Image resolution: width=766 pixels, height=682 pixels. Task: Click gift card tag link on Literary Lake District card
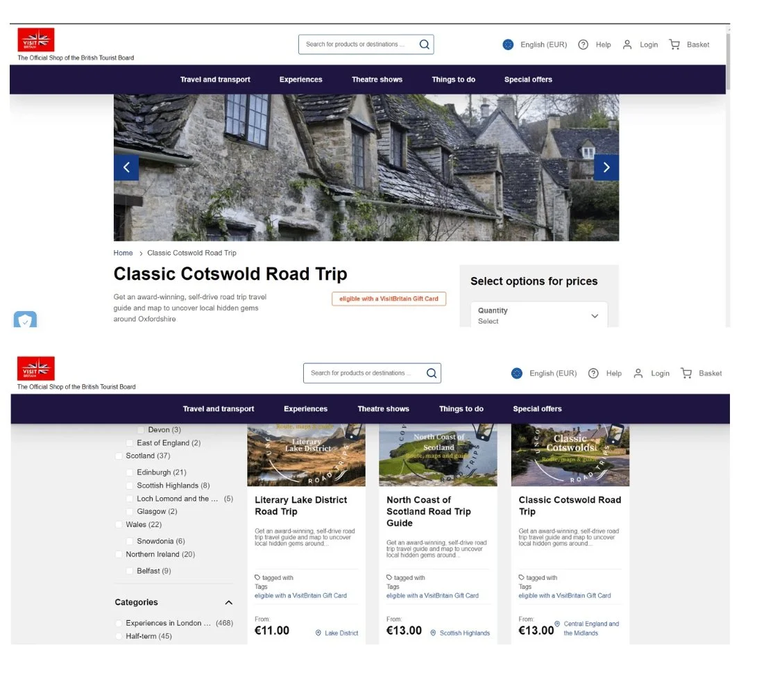pos(300,595)
